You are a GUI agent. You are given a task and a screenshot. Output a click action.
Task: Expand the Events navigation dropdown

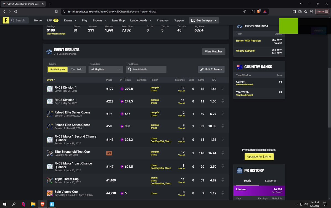click(x=70, y=20)
